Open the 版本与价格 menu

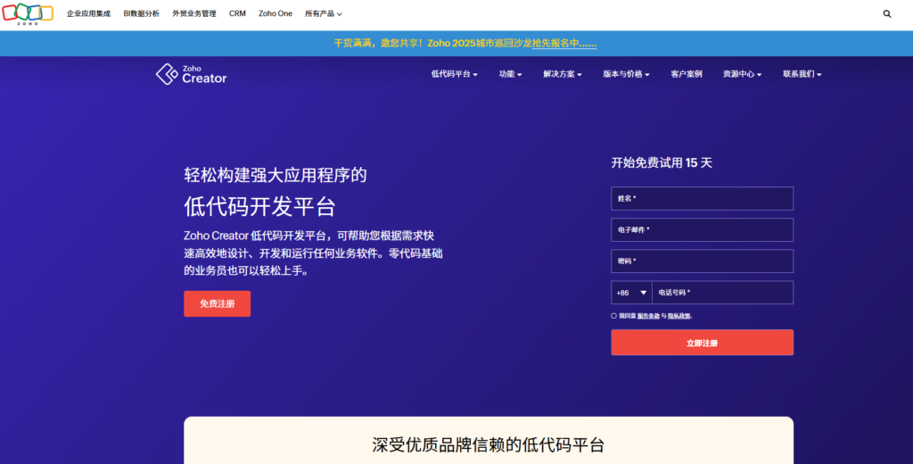(626, 74)
